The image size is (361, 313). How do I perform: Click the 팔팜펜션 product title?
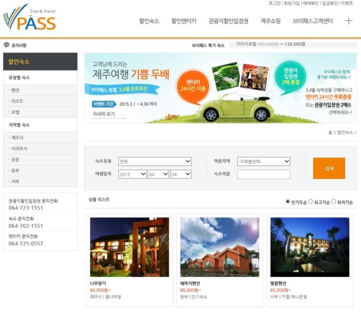278,283
